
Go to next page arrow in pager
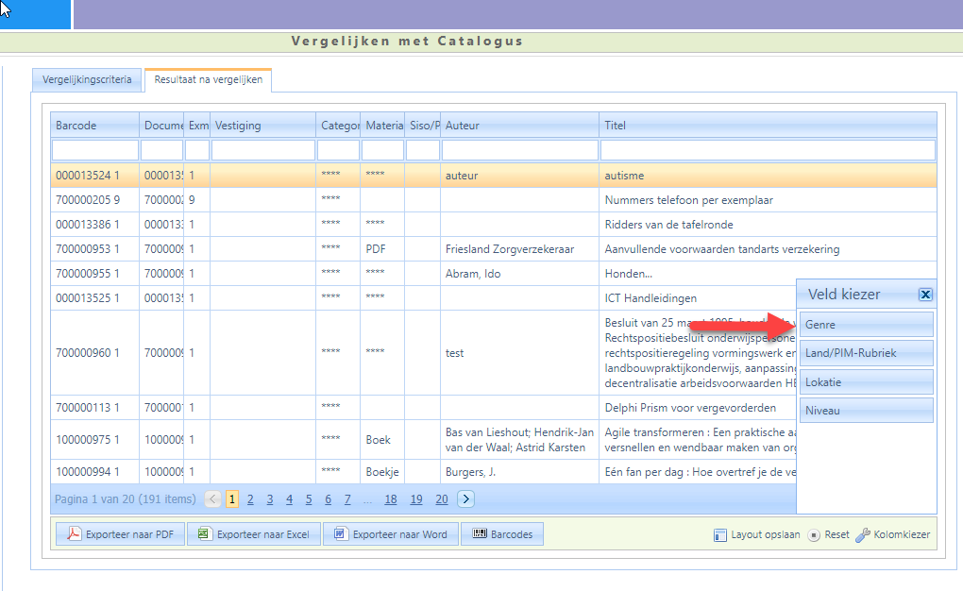[465, 499]
